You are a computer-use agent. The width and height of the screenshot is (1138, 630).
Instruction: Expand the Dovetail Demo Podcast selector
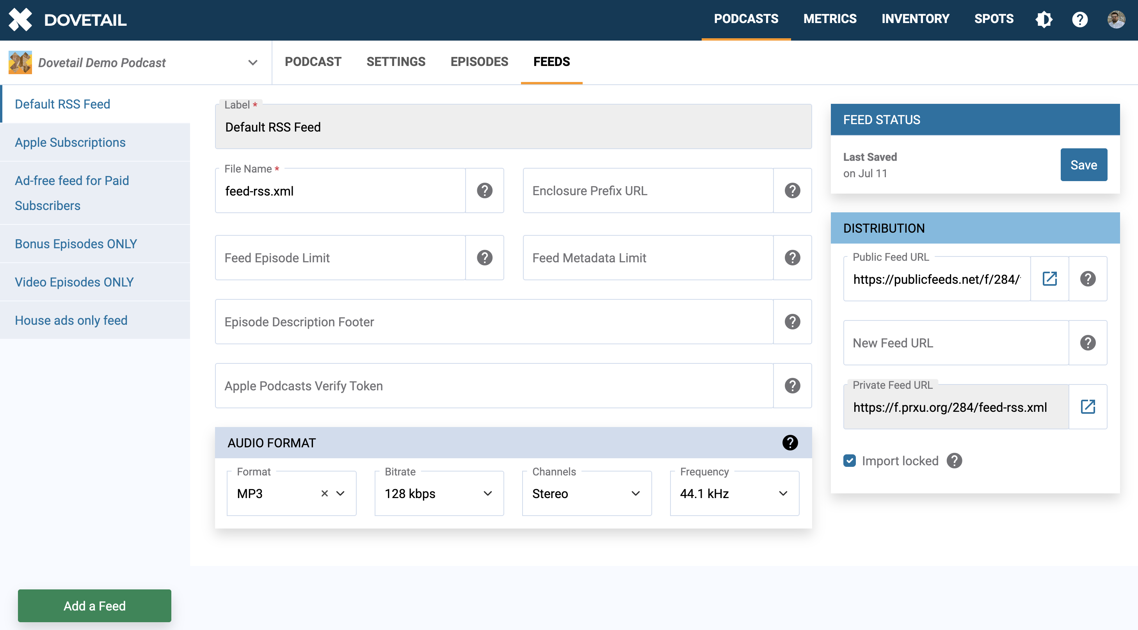[252, 63]
